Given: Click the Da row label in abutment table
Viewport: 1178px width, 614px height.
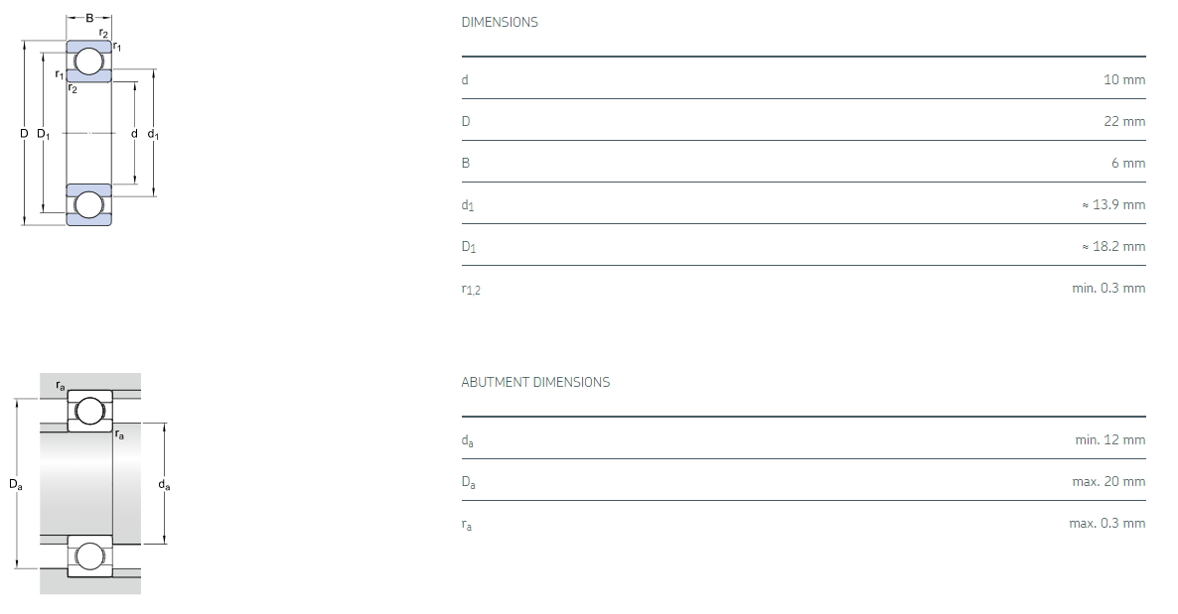Looking at the screenshot, I should 469,483.
